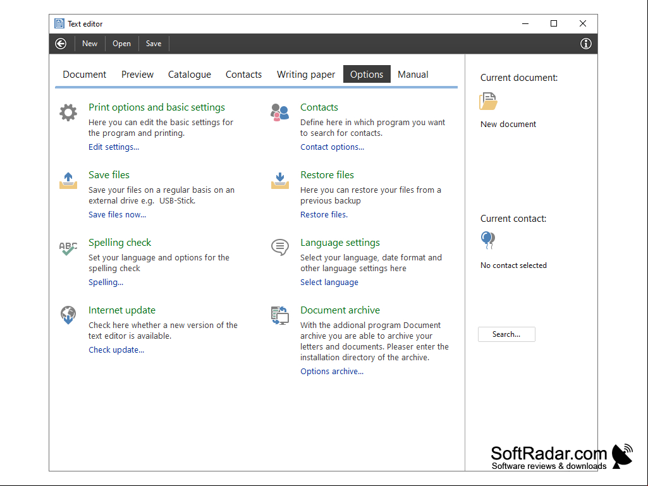Image resolution: width=648 pixels, height=486 pixels.
Task: Click the Spelling check heading
Action: [x=120, y=243]
